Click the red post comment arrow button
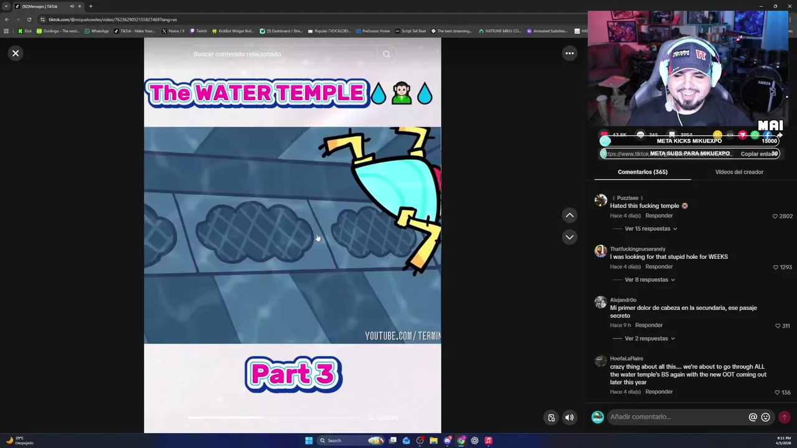 (x=784, y=417)
